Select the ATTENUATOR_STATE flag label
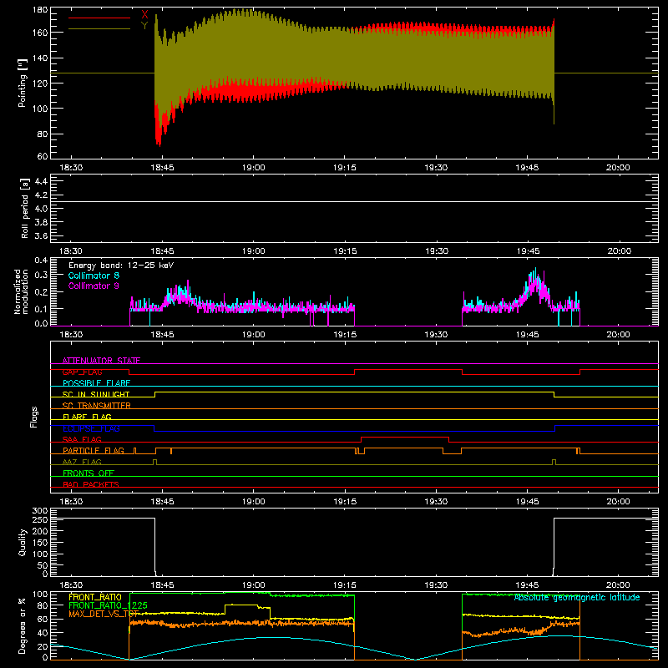 click(x=101, y=361)
